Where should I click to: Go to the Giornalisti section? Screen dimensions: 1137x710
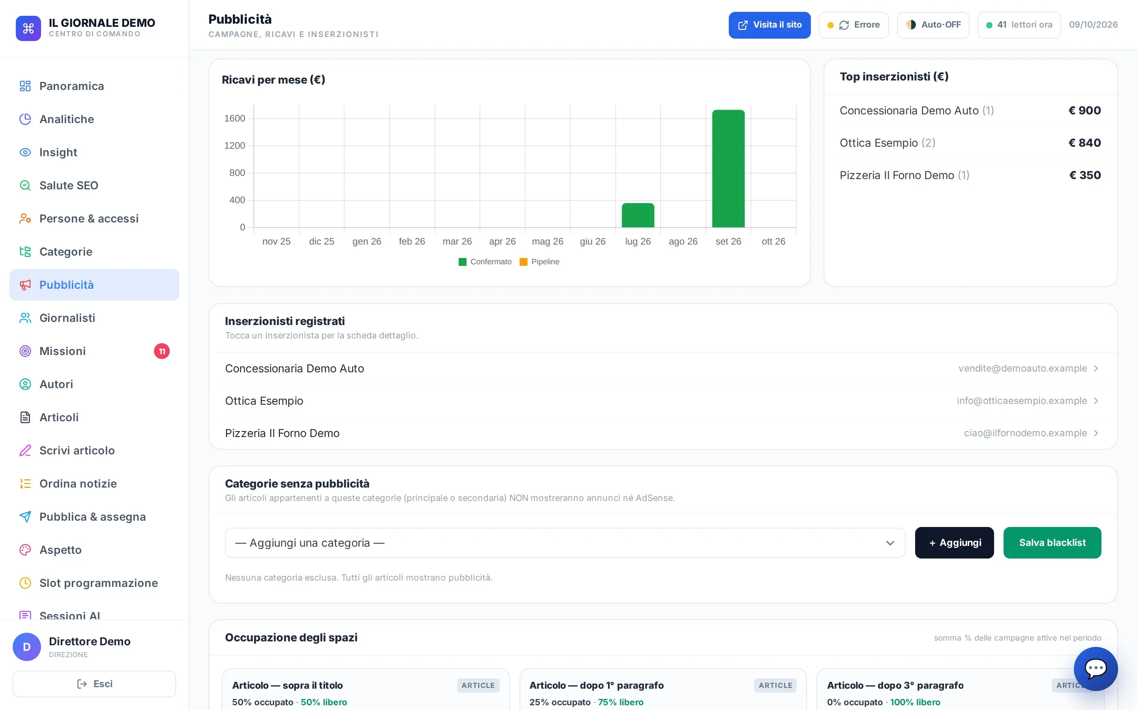(x=94, y=318)
